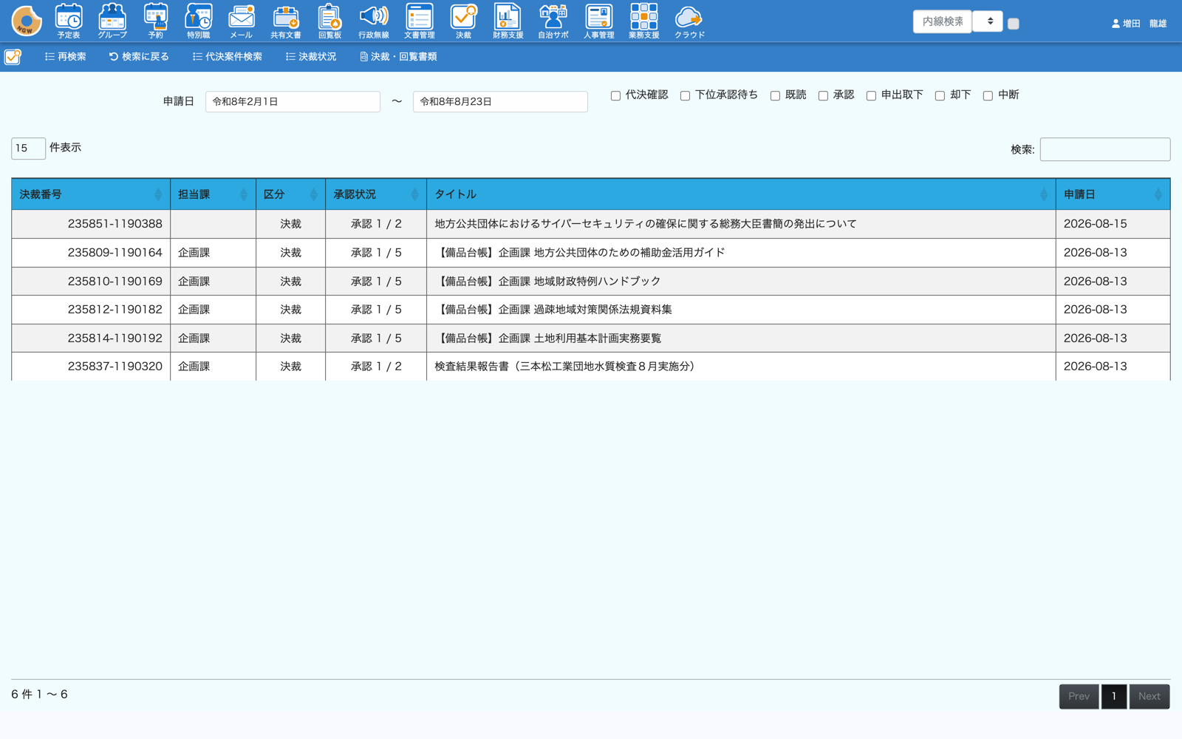Click the 15 件表示 count field

coord(28,149)
